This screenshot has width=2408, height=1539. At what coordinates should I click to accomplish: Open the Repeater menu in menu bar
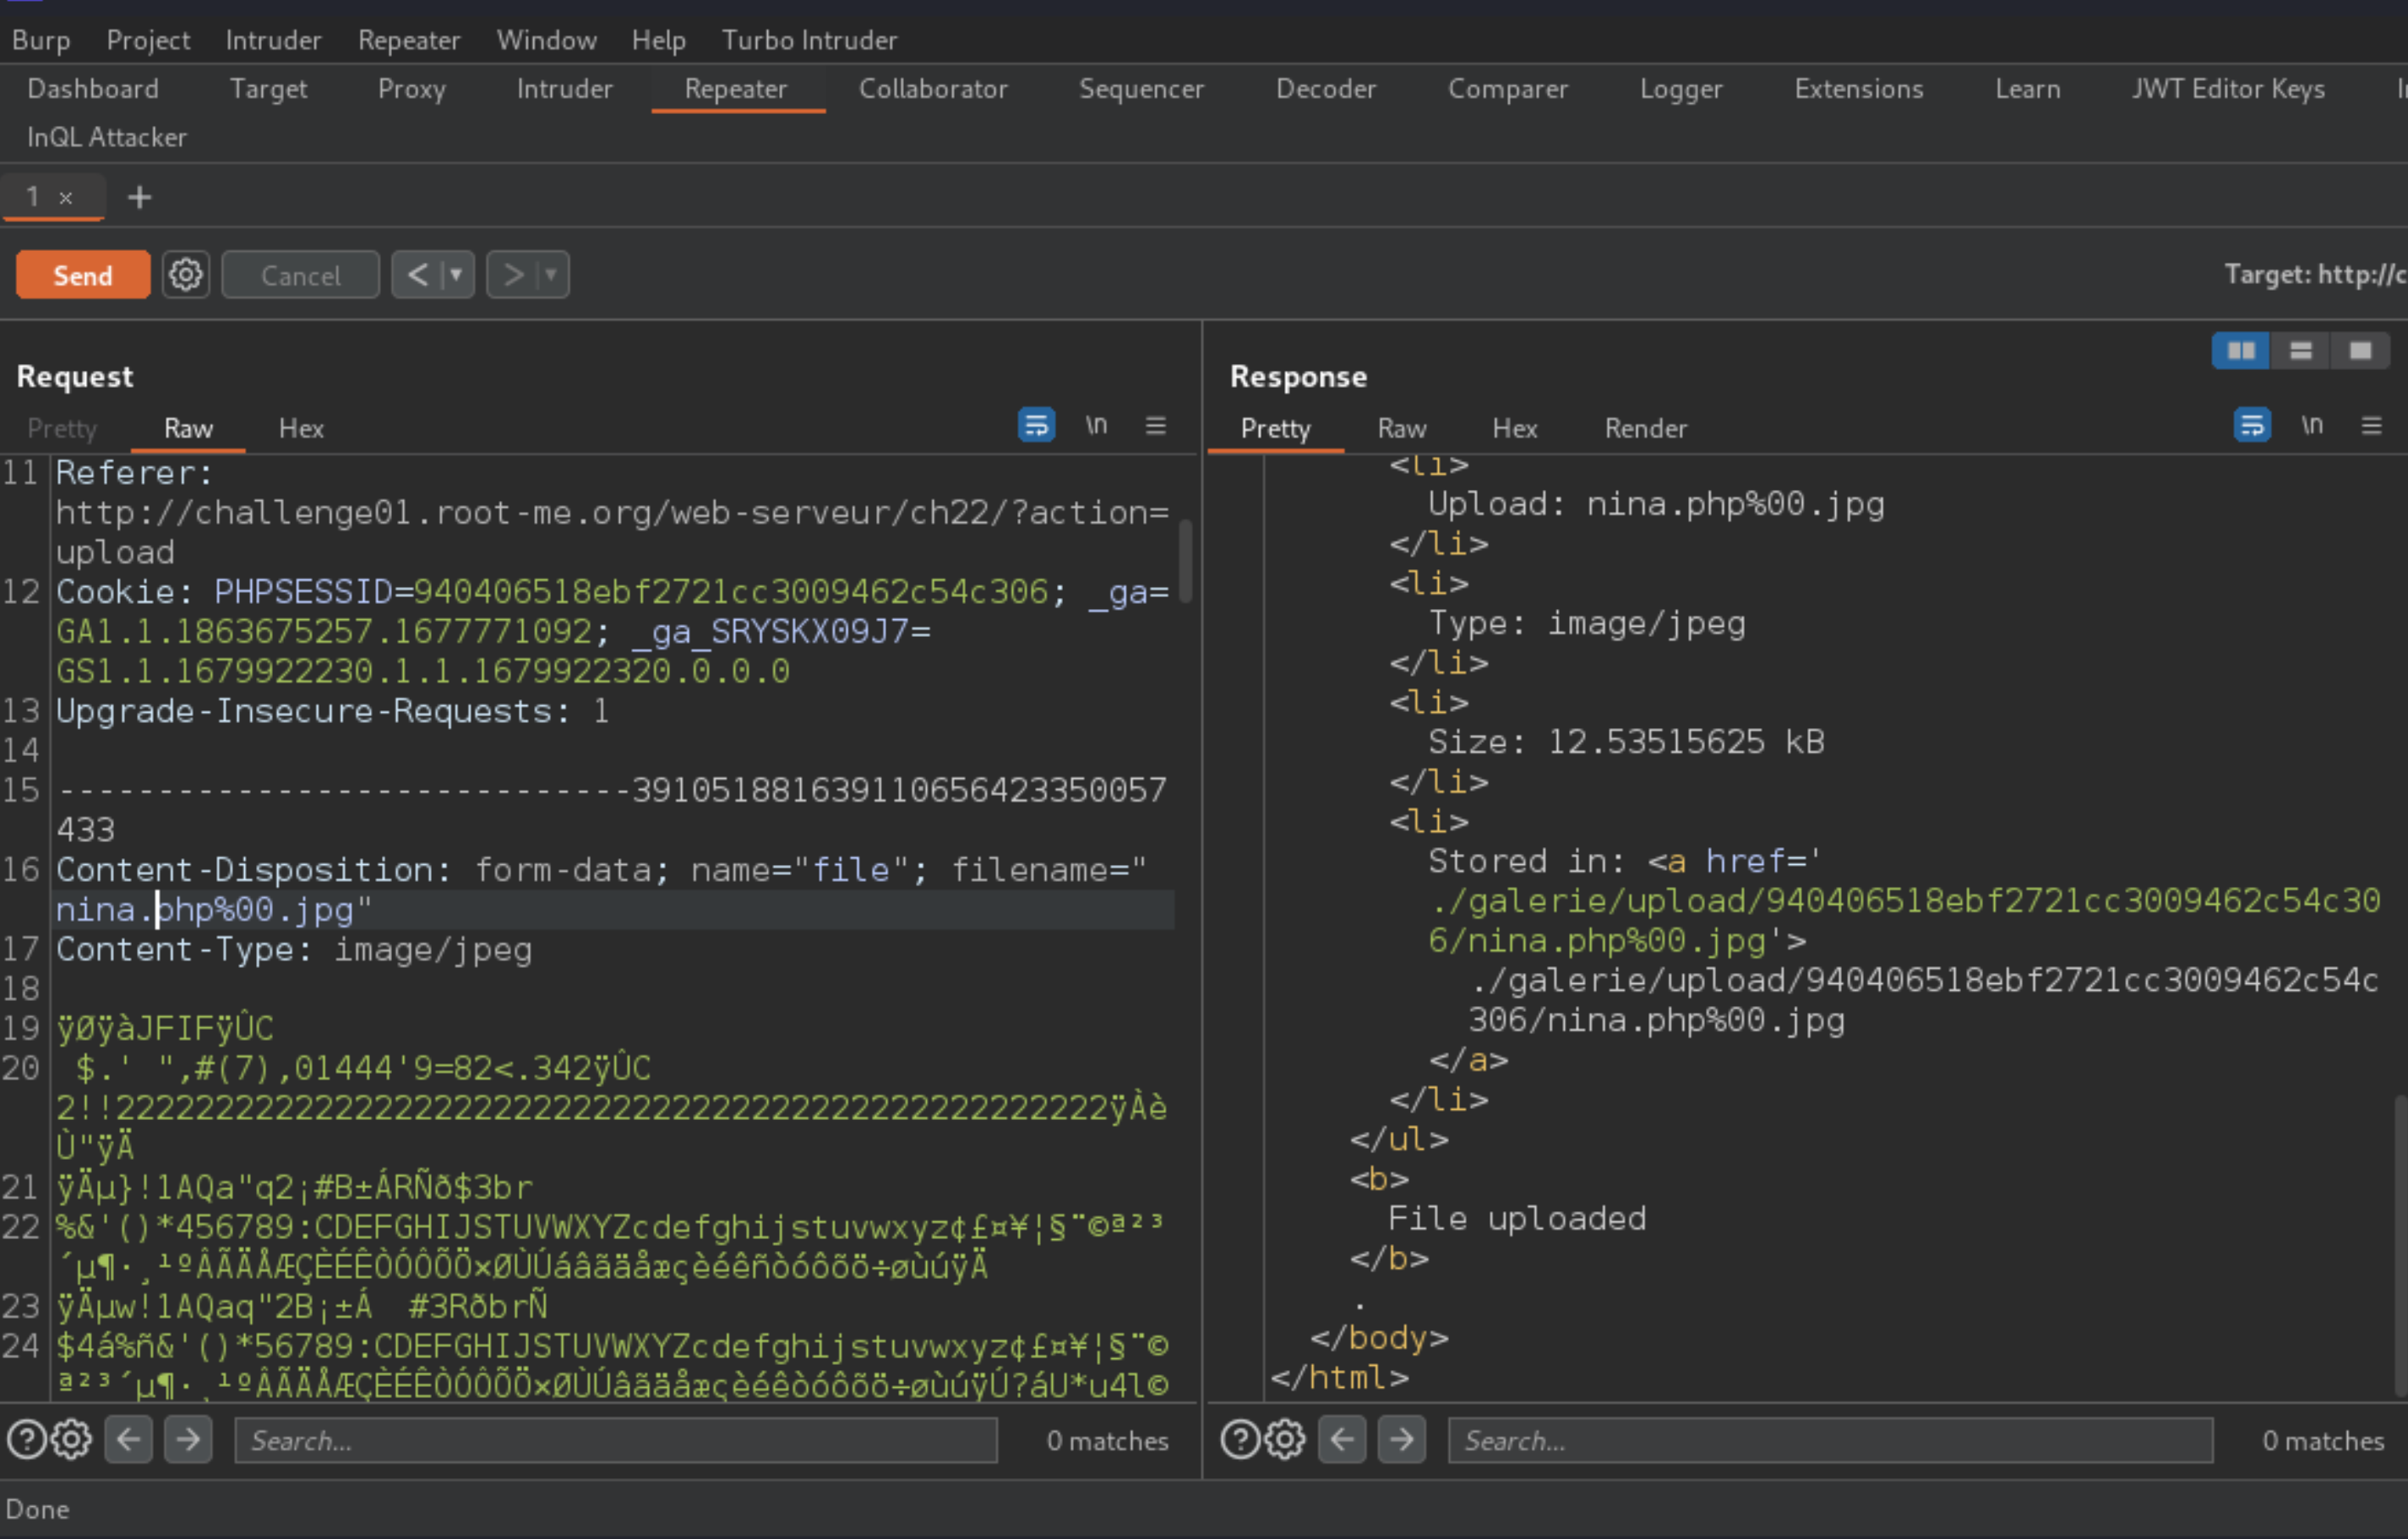(409, 40)
